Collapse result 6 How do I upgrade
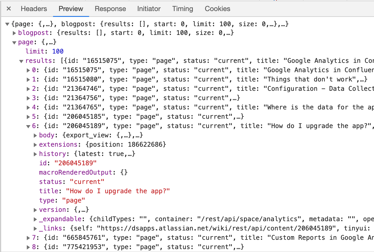Viewport: 374px width, 252px height. [x=28, y=126]
